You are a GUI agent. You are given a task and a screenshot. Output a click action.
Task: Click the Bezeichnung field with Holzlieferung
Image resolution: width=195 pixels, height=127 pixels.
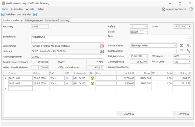[x=68, y=39]
